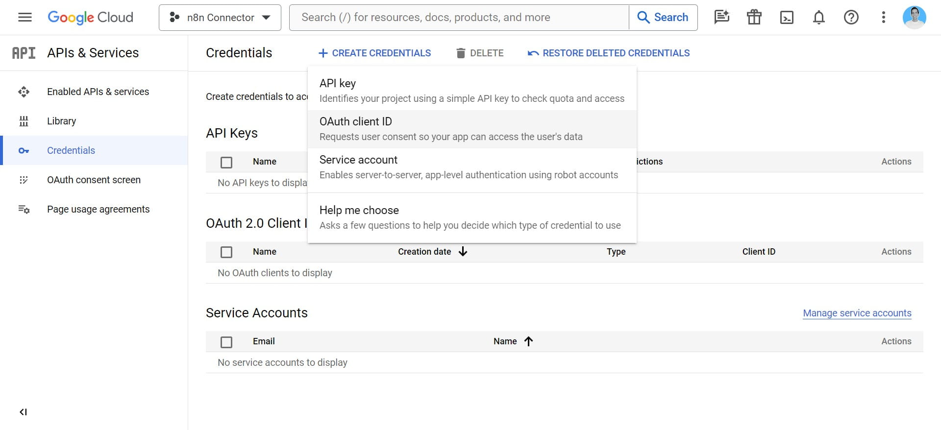Click the Email column header
The image size is (941, 430).
point(264,341)
